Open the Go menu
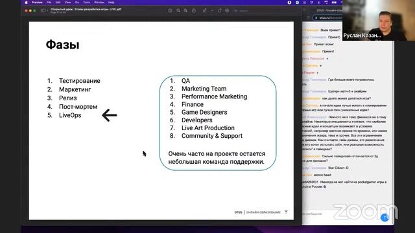The height and width of the screenshot is (233, 415). coord(77,3)
